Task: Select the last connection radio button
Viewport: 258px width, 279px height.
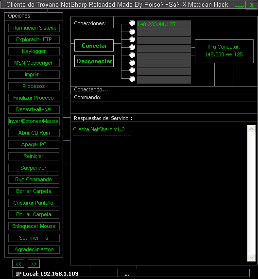Action: point(132,79)
